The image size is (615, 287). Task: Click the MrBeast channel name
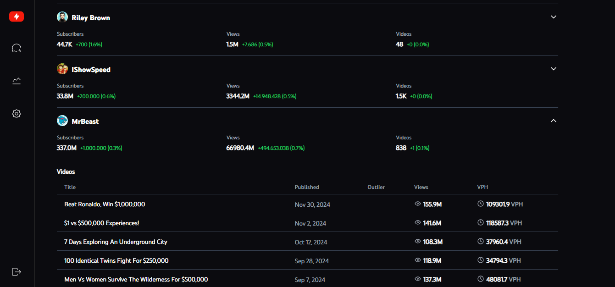coord(85,121)
